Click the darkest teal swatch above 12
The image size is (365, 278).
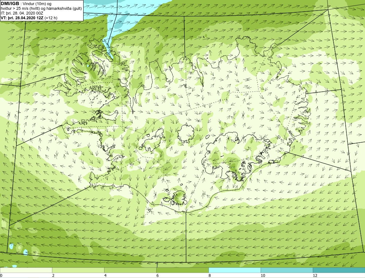(x=339, y=270)
